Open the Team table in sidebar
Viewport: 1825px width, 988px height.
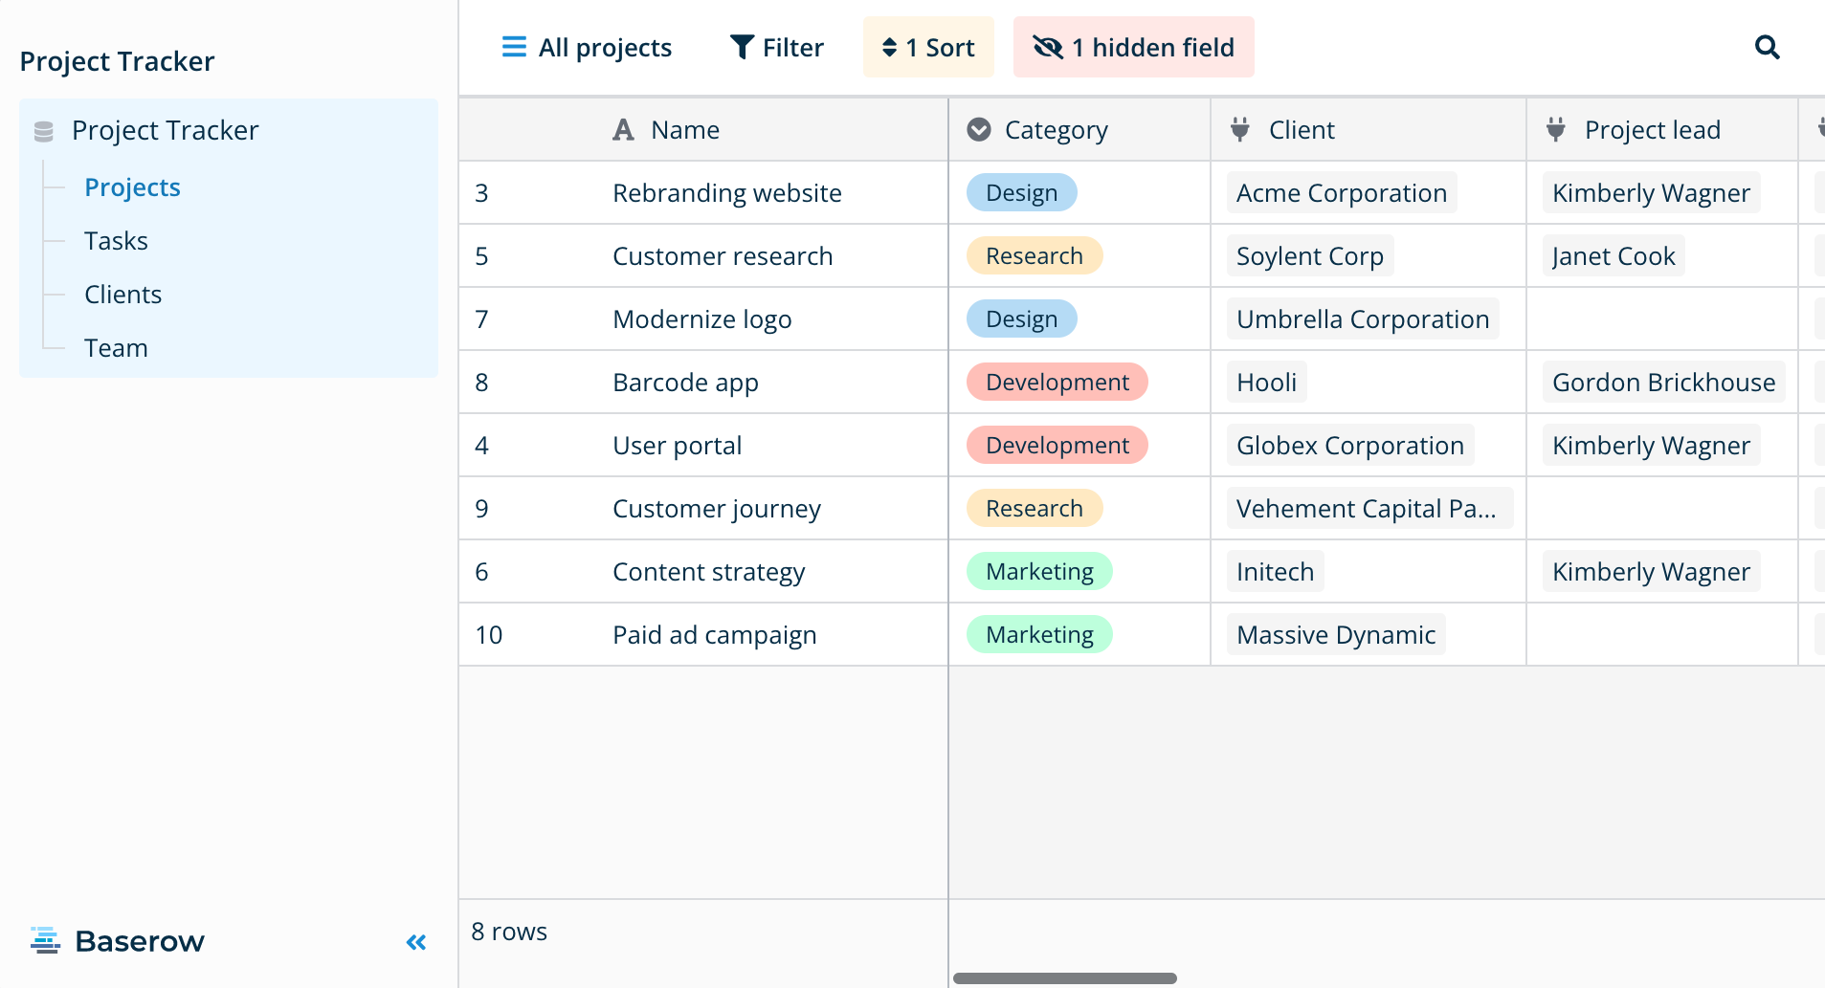pos(116,348)
